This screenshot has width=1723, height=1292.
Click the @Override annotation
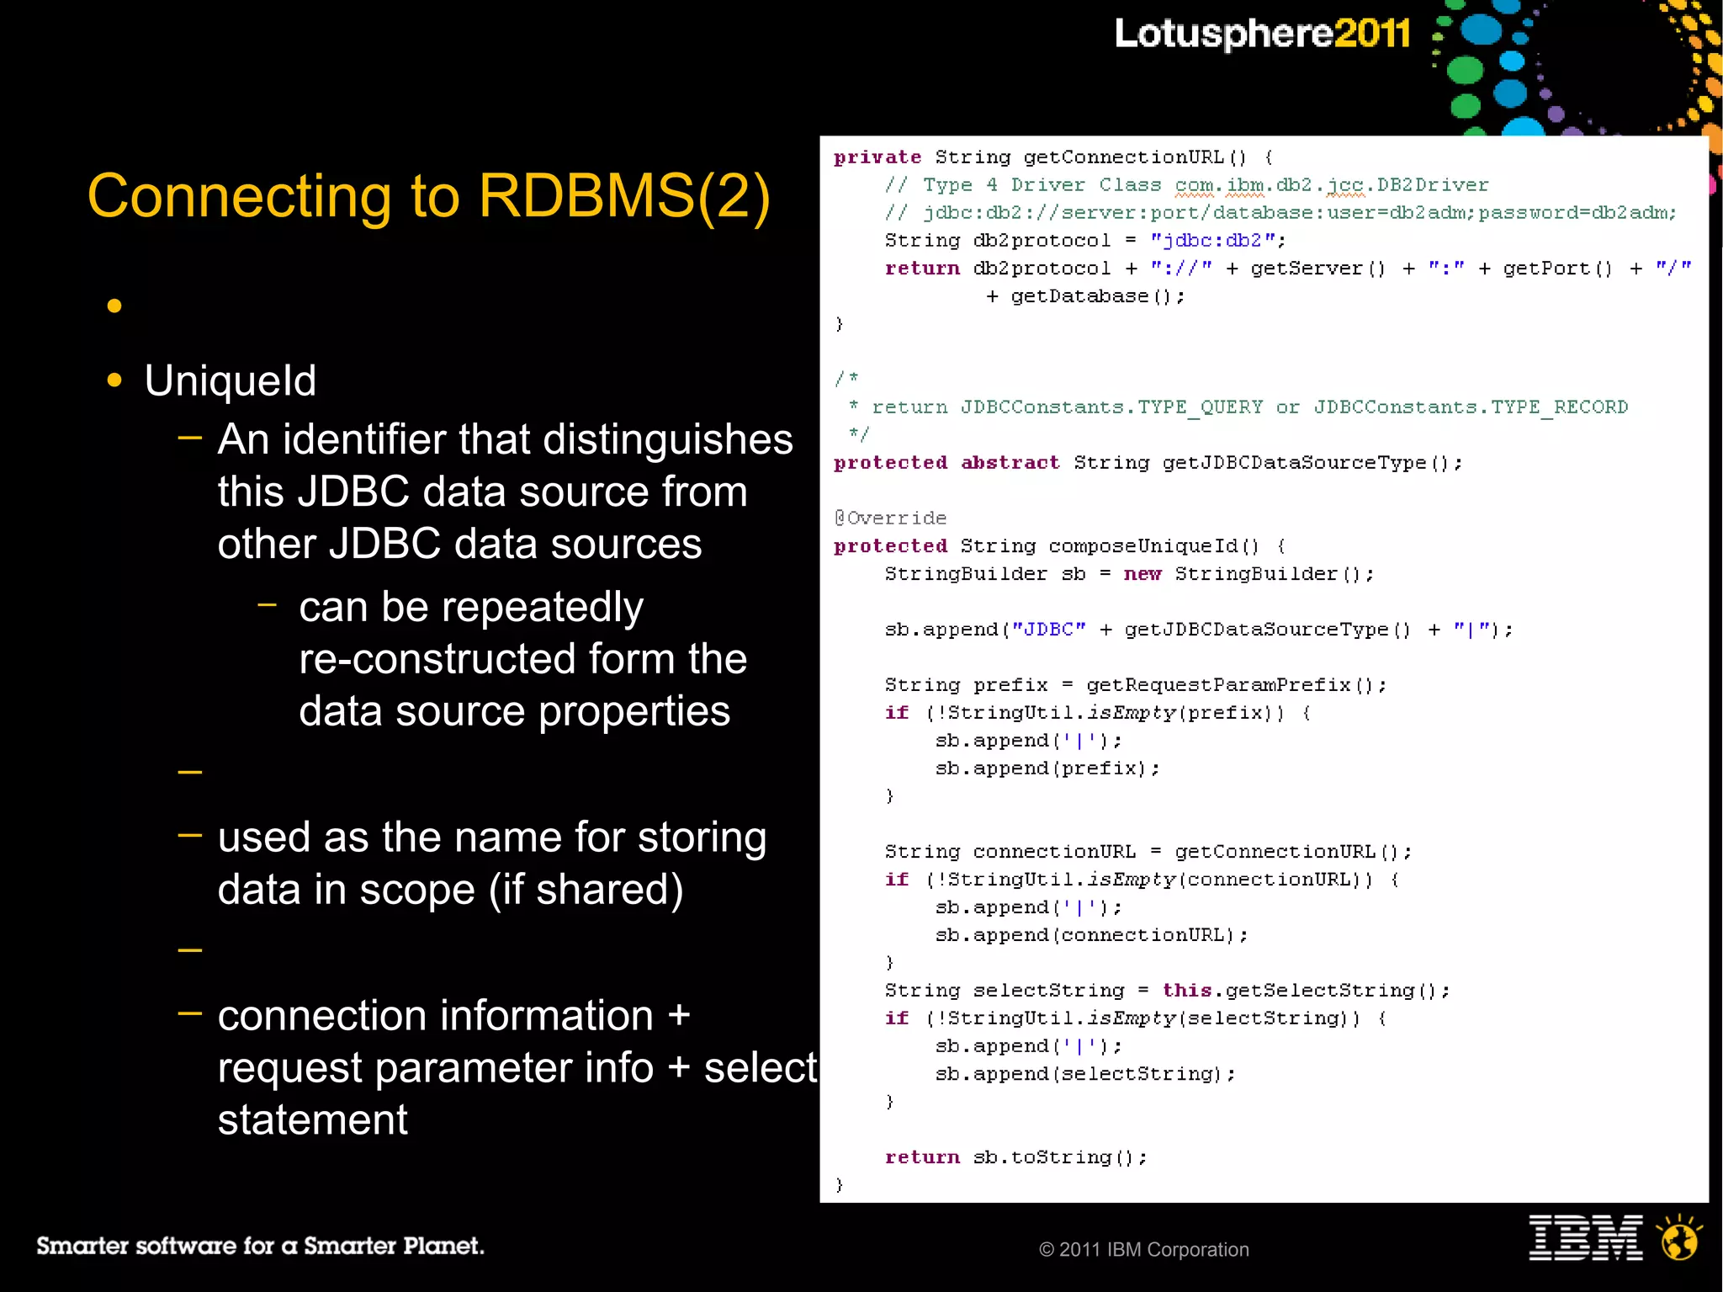[x=890, y=518]
